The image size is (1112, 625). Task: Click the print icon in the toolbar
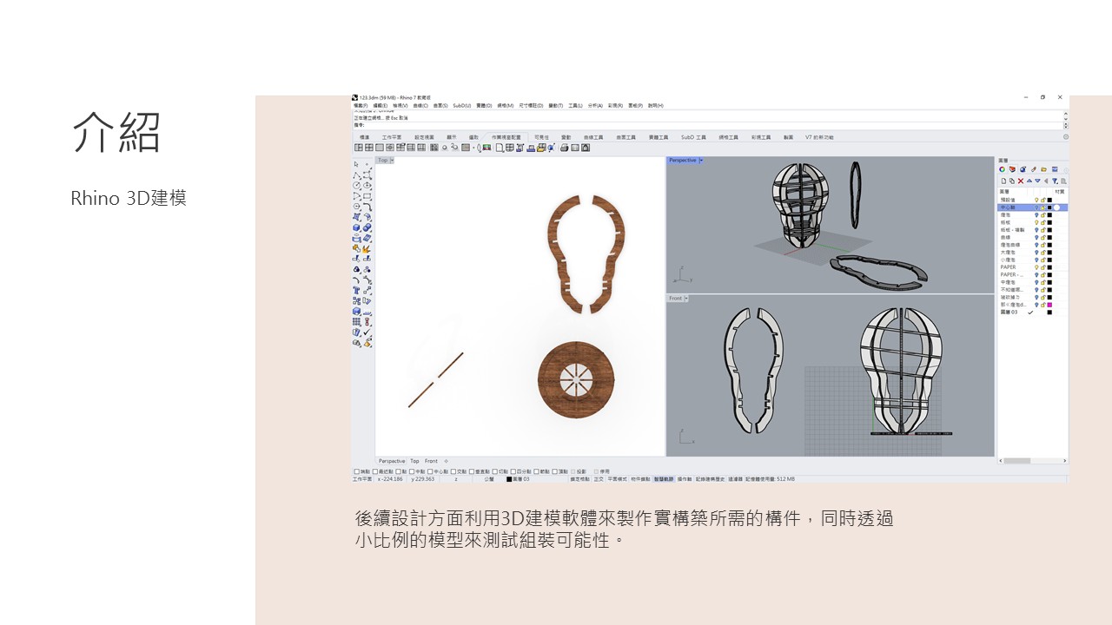tap(564, 148)
